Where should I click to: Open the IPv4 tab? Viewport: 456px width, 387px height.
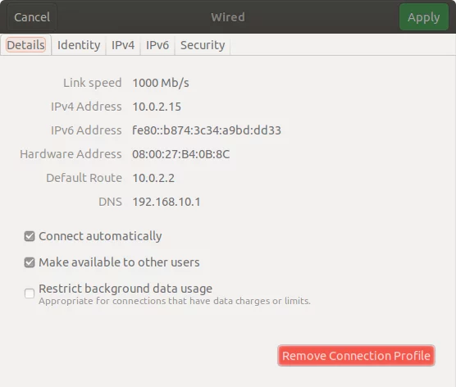point(123,45)
